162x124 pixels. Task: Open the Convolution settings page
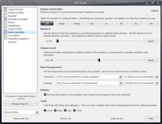point(14,35)
